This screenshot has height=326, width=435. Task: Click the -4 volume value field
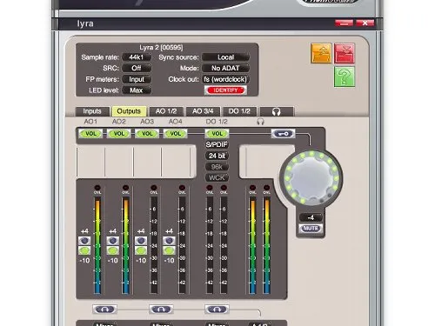pyautogui.click(x=311, y=217)
